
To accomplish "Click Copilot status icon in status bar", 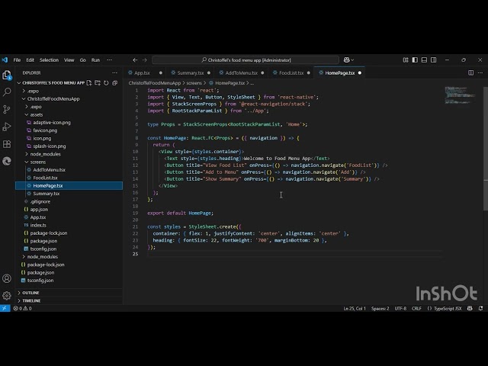I will [x=470, y=308].
